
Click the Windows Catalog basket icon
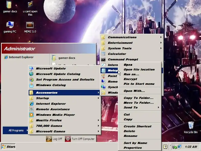pos(31,85)
